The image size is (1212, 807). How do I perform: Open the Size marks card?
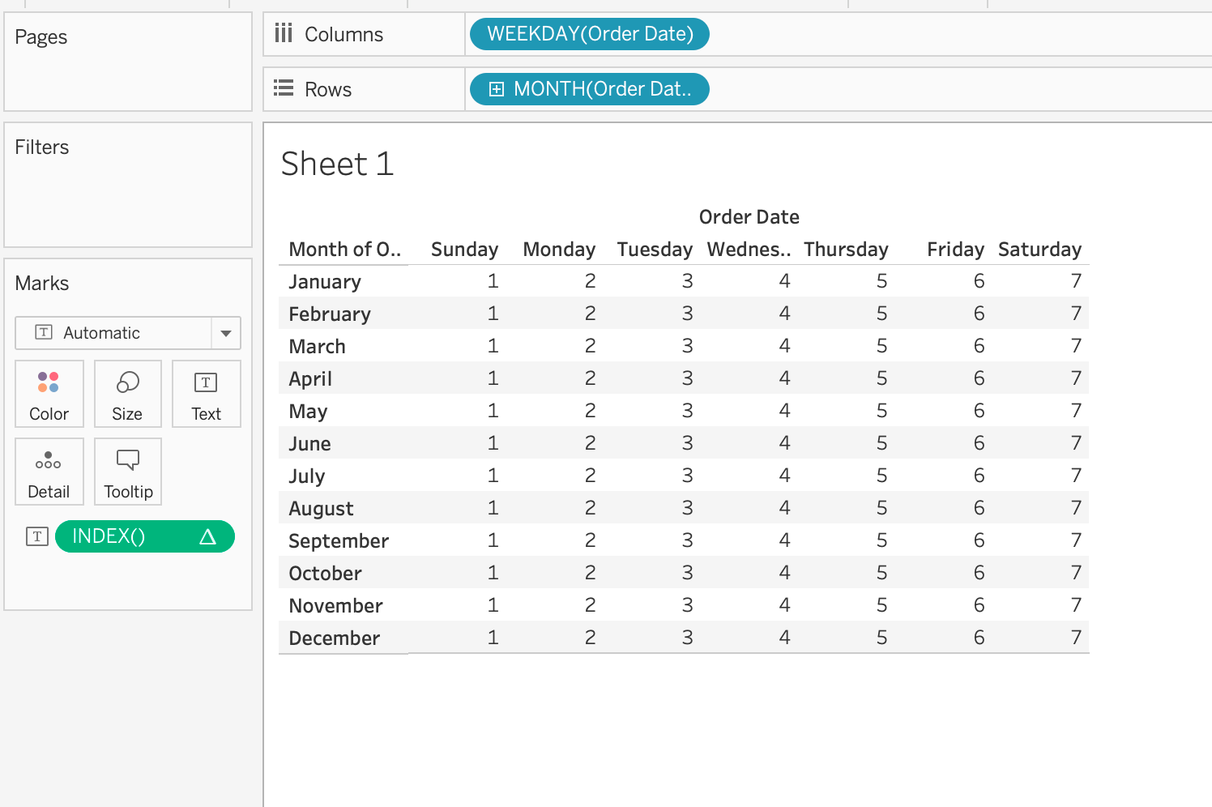(x=127, y=382)
